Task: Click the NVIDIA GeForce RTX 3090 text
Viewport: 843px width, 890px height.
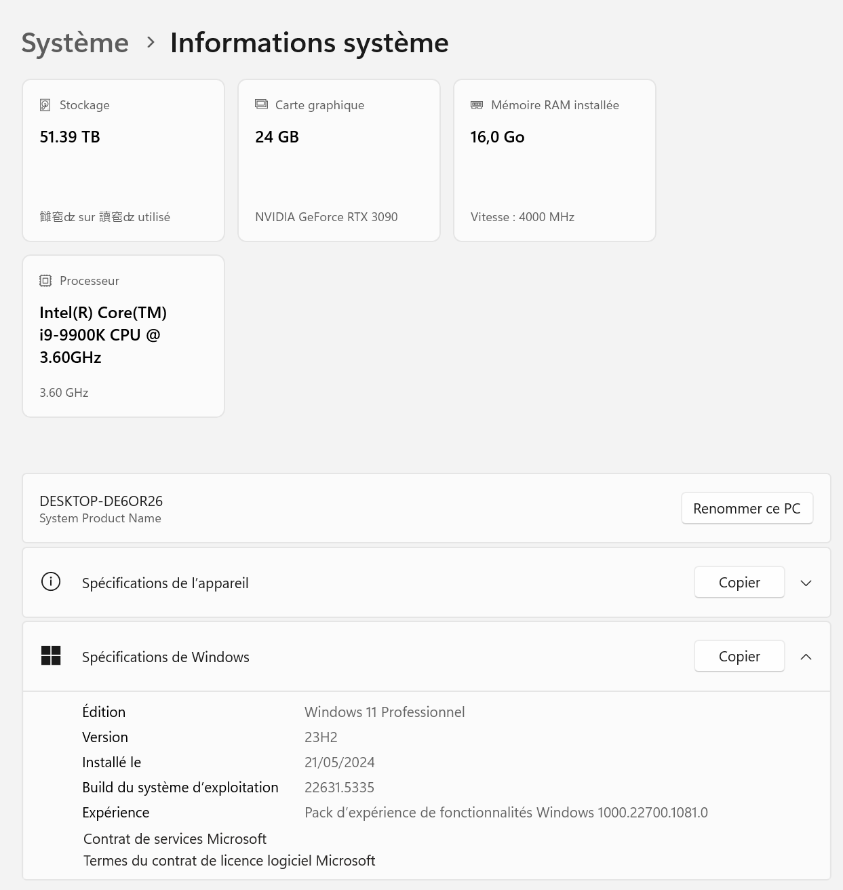Action: coord(326,217)
